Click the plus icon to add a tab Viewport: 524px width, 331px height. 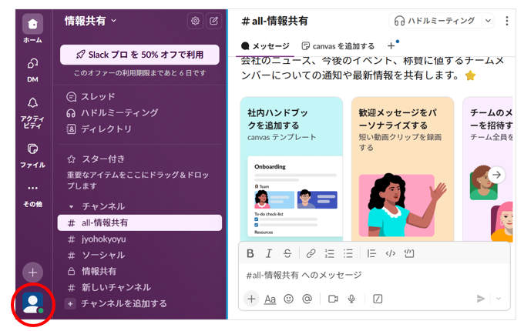(391, 46)
